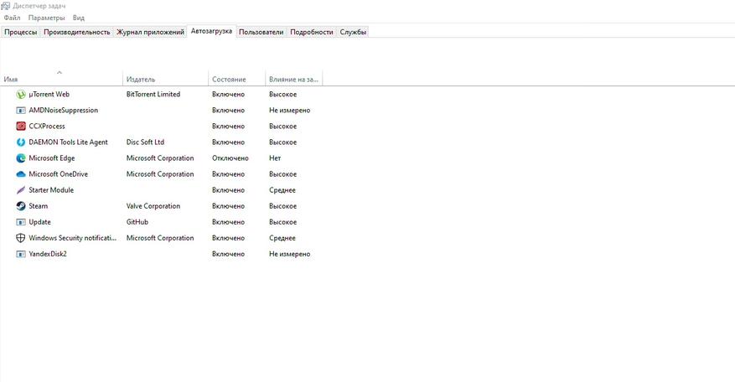Viewport: 735px width, 382px height.
Task: Click the Microsoft OneDrive cloud icon
Action: [x=21, y=174]
